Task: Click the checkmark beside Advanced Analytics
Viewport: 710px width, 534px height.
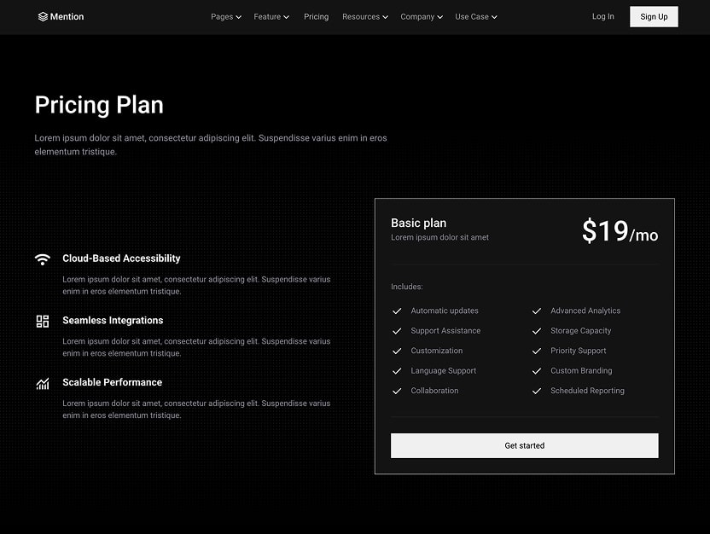Action: tap(537, 311)
